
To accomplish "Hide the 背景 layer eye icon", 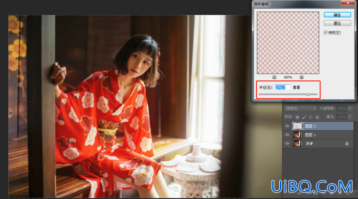I will [x=287, y=143].
